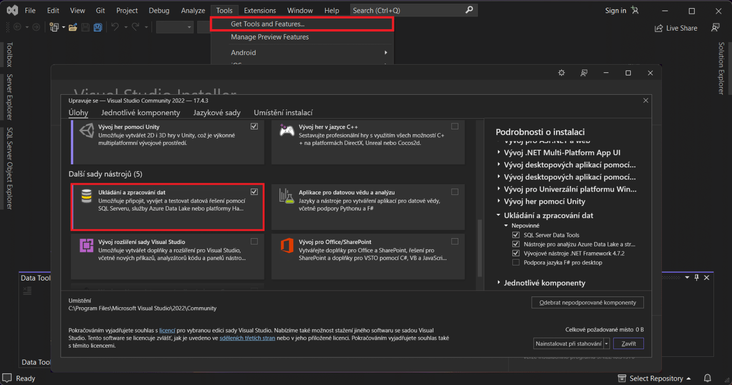This screenshot has width=732, height=385.
Task: Select Get Tools and Features menu item
Action: 267,24
